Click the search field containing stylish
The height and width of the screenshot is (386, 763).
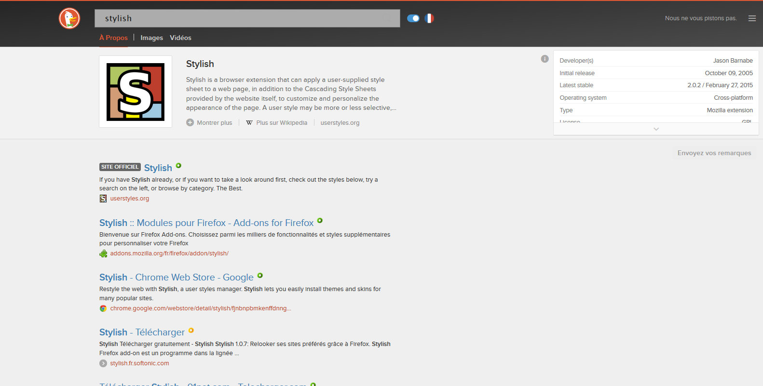pyautogui.click(x=247, y=18)
